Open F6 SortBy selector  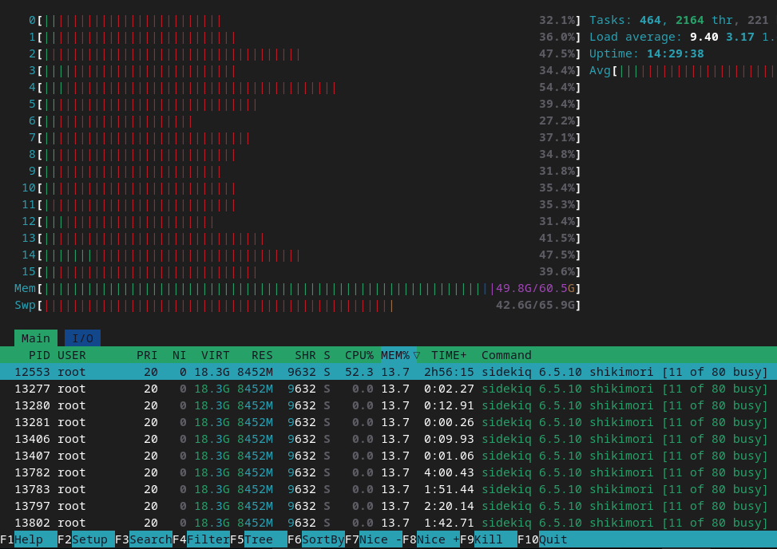322,539
